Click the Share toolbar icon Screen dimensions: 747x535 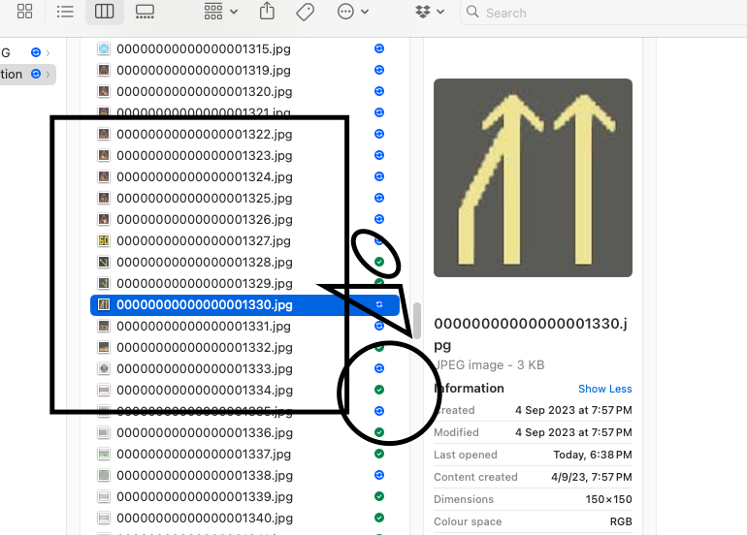pos(267,11)
